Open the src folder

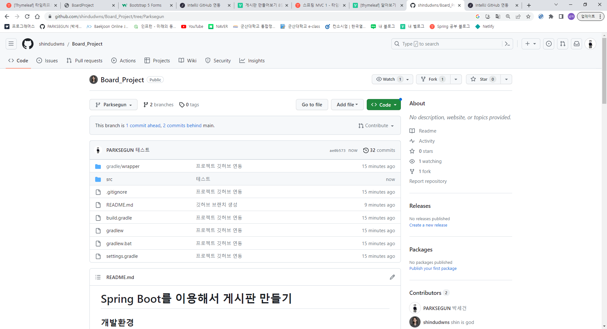pos(109,179)
